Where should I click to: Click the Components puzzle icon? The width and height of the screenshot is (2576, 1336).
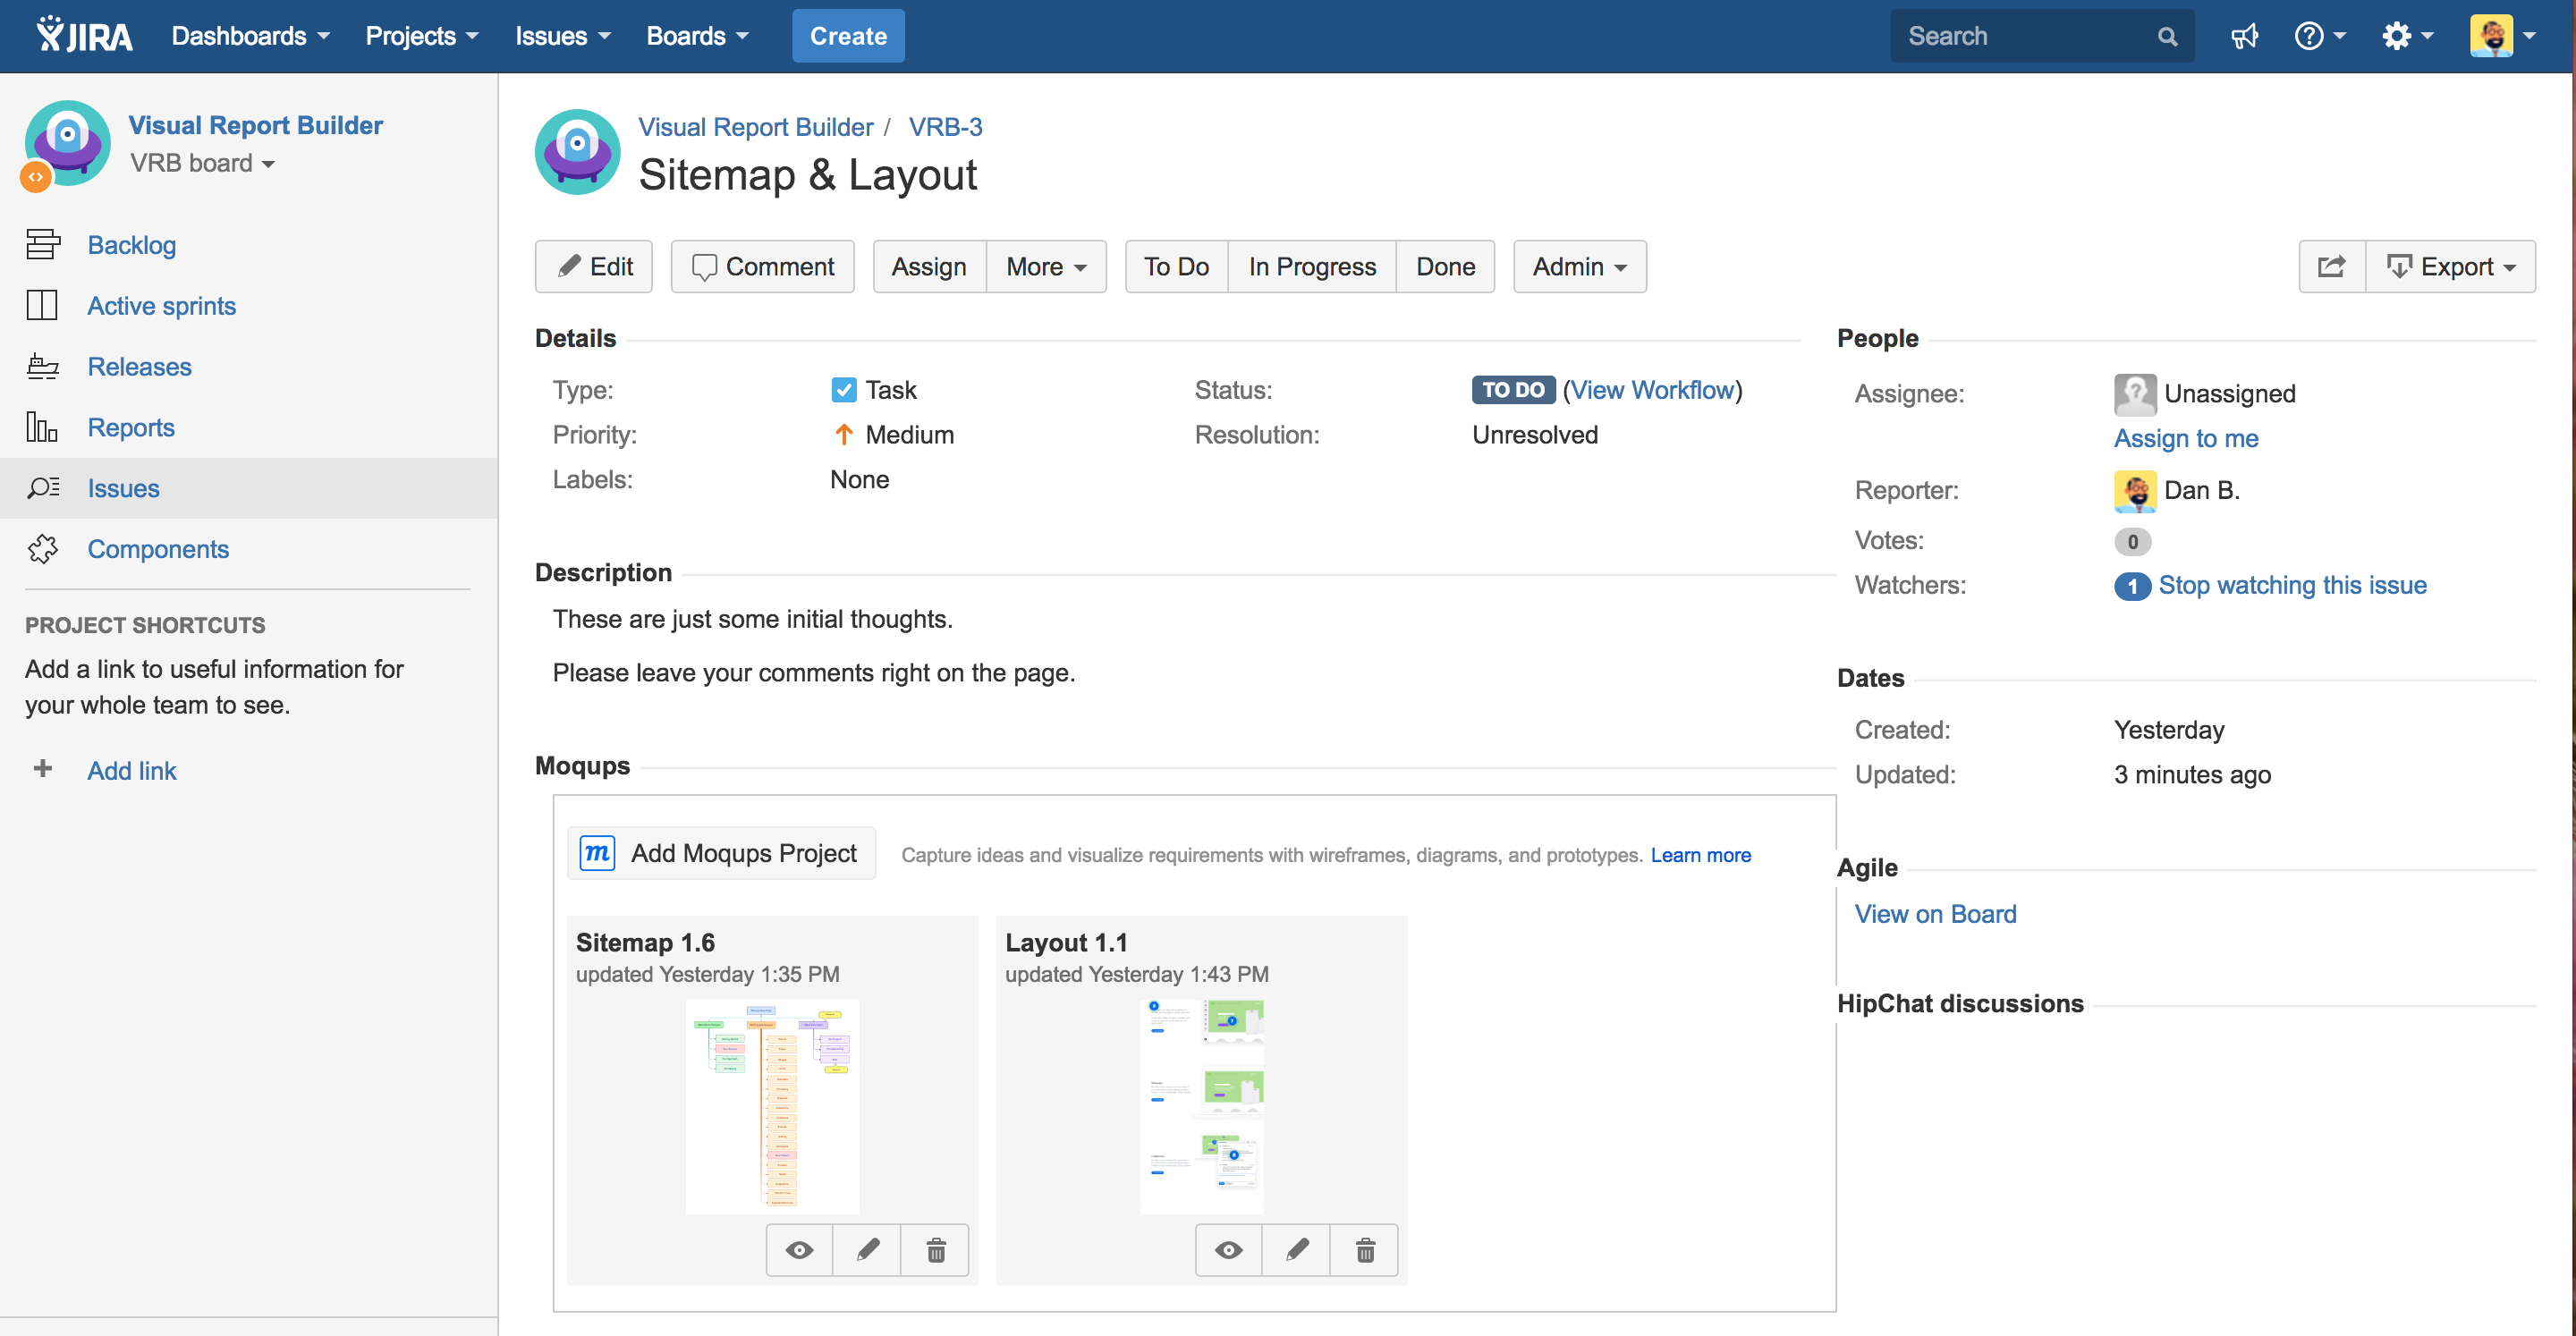(x=42, y=549)
